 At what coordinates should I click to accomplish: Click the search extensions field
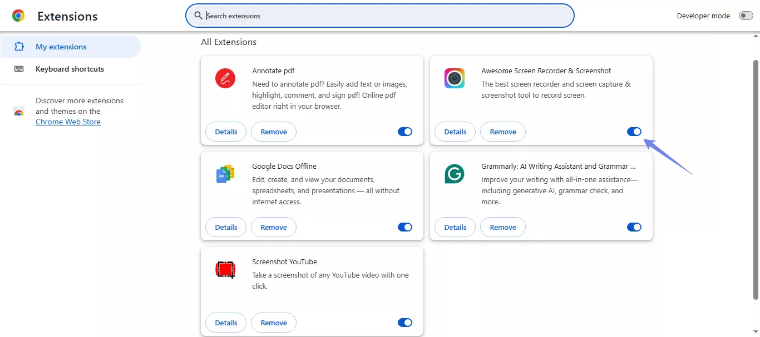380,16
